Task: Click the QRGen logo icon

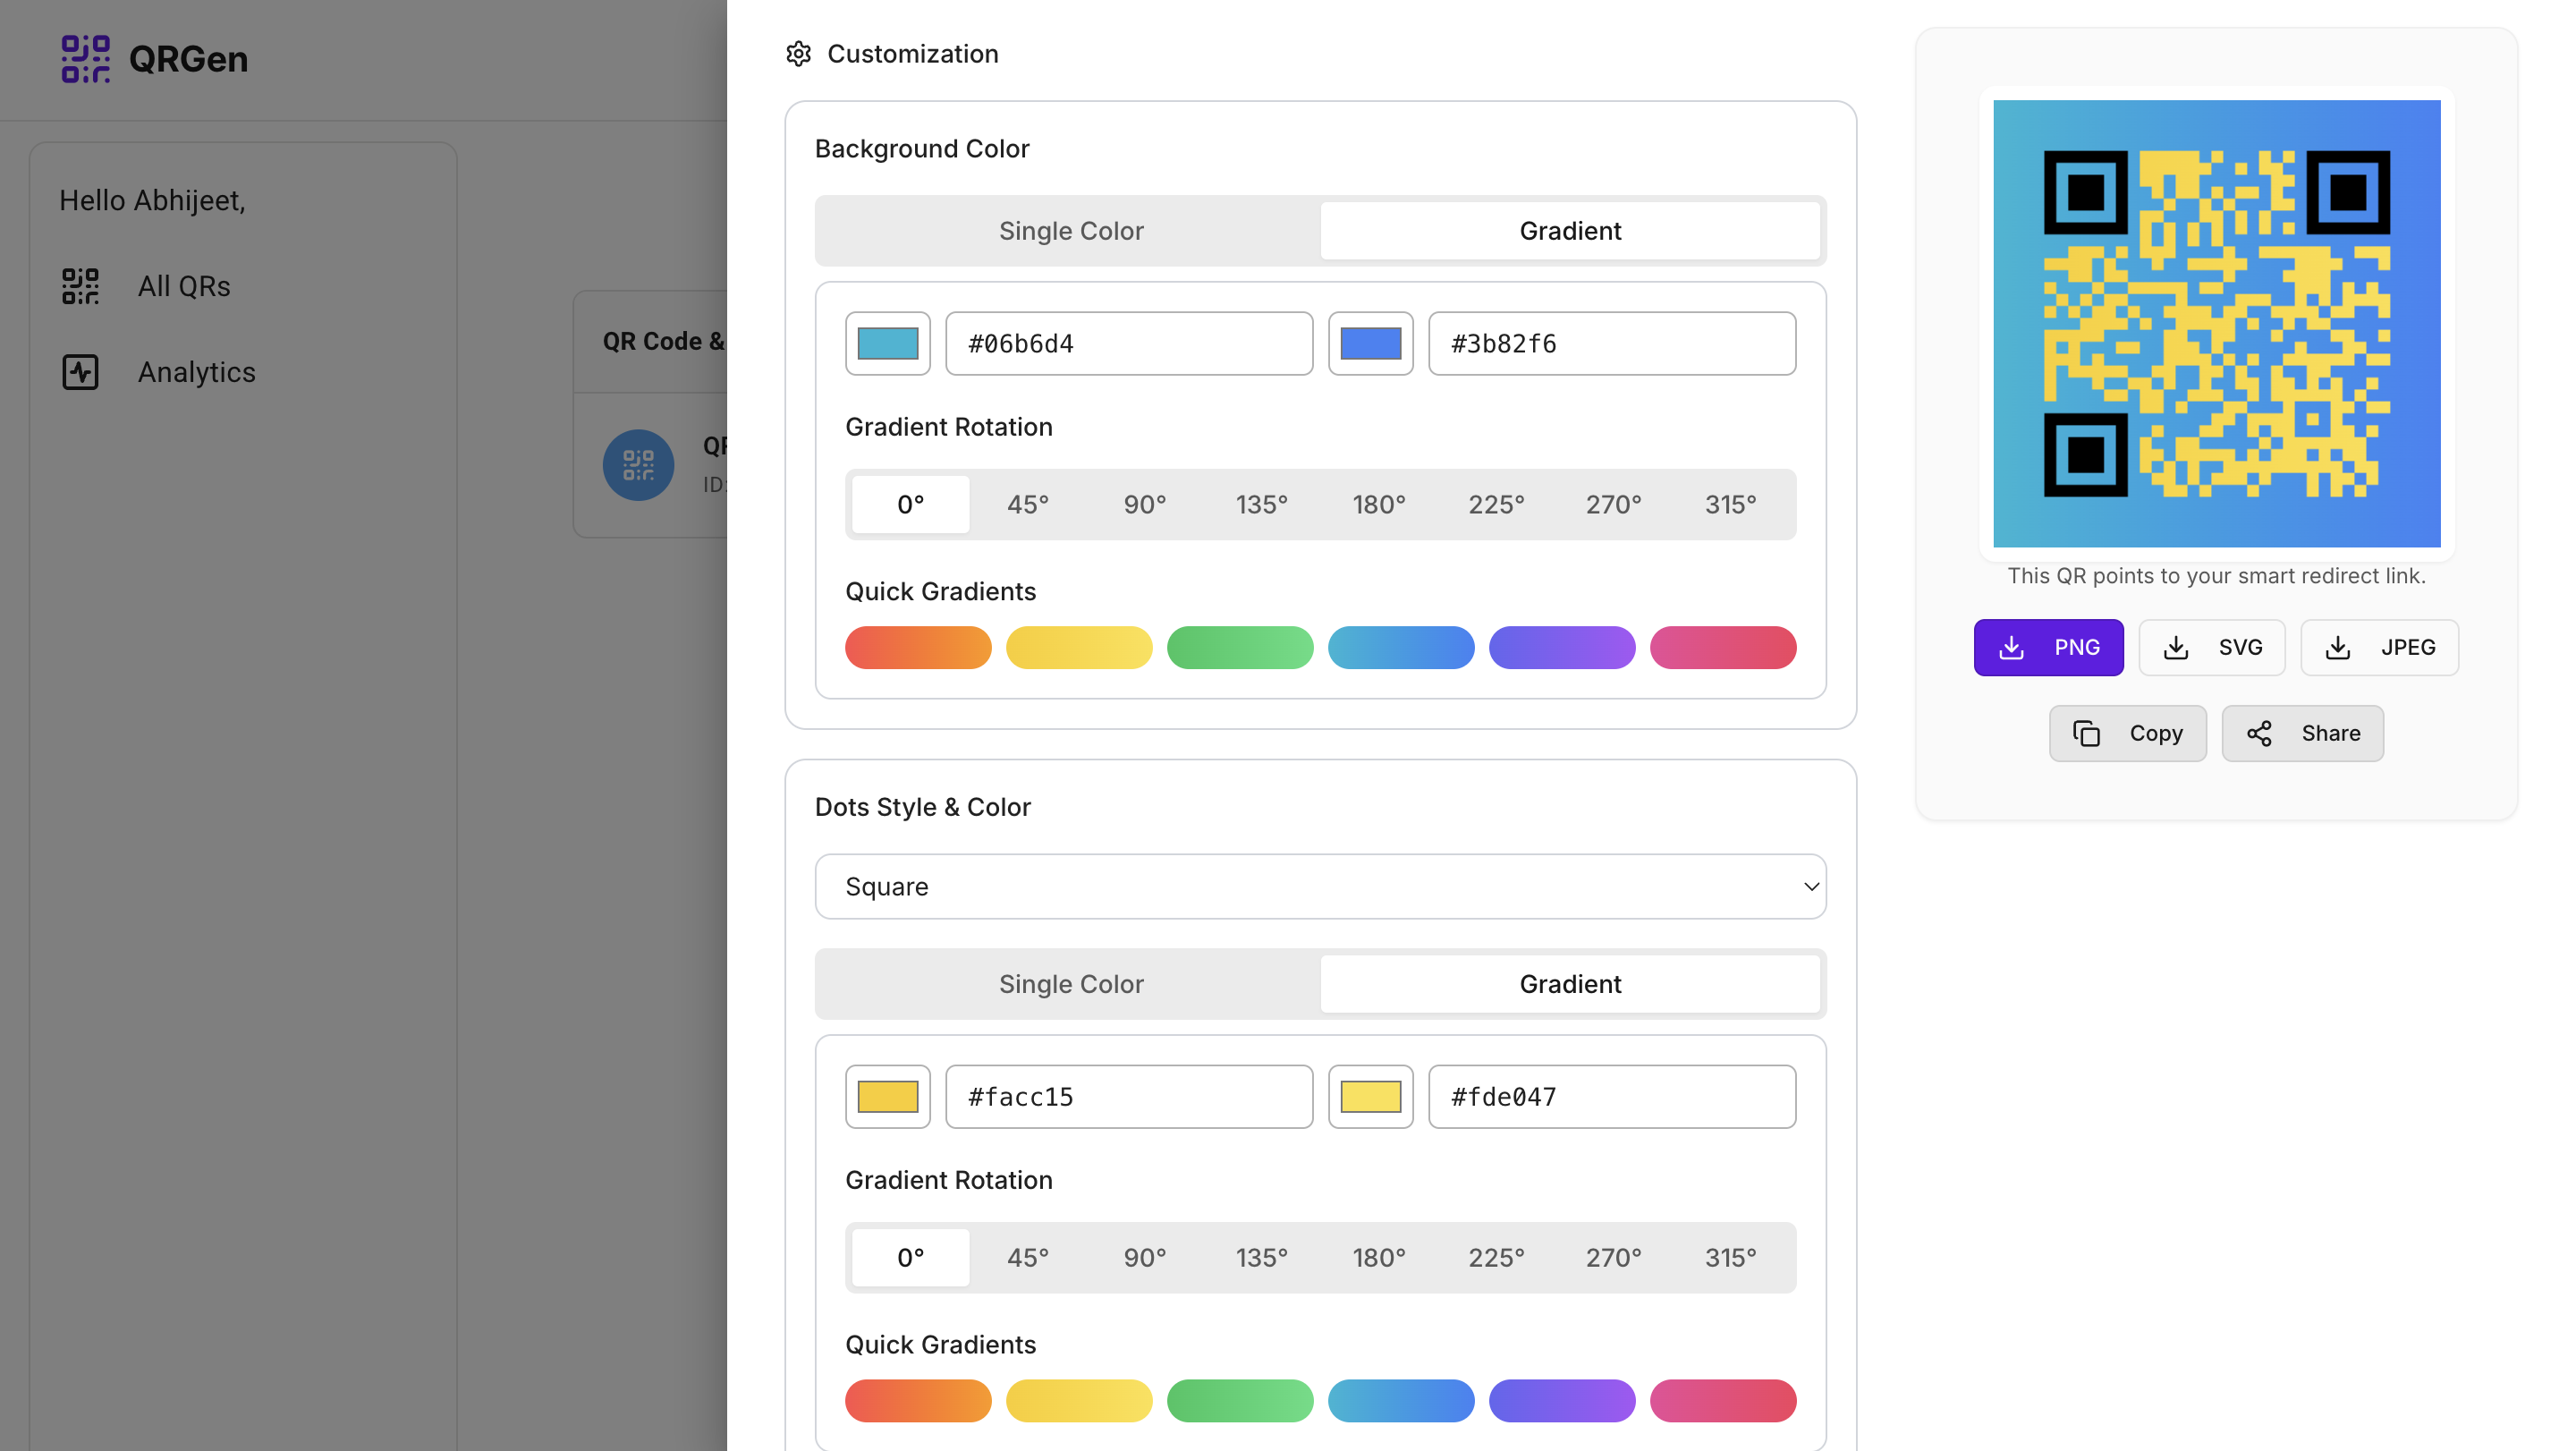Action: click(86, 58)
